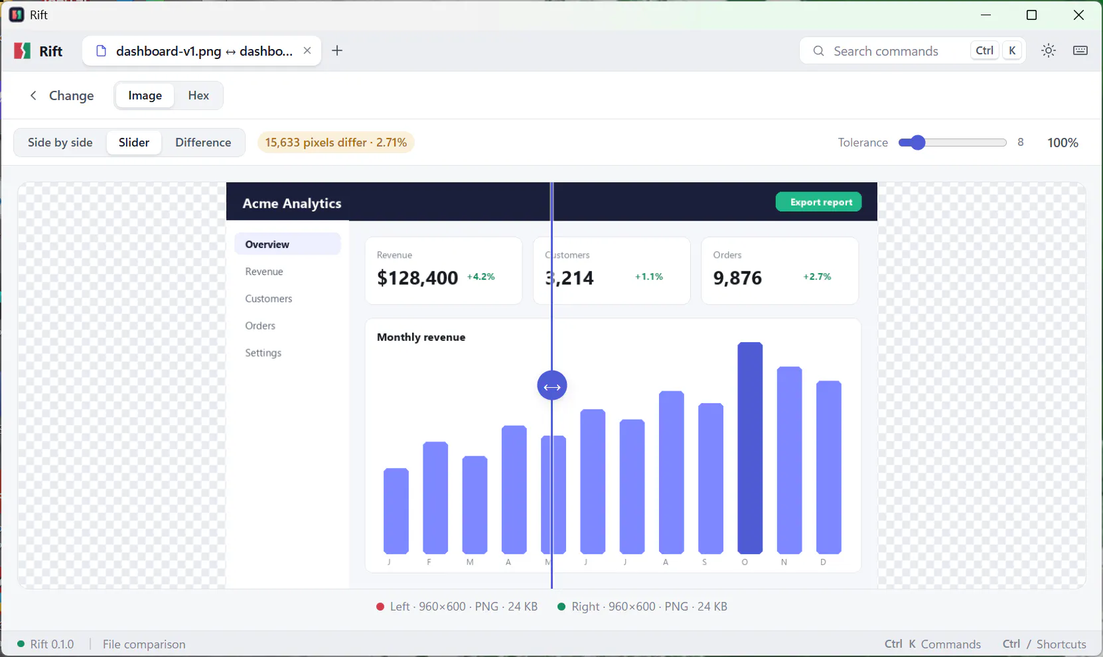Click the pixels differ badge
This screenshot has height=657, width=1103.
pos(336,143)
